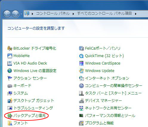Viewport: 148px width, 127px height.
Task: Expand arrow after コントロール パネル breadcrumb
Action: pyautogui.click(x=73, y=14)
